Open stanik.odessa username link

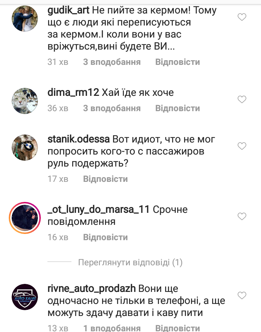(79, 139)
